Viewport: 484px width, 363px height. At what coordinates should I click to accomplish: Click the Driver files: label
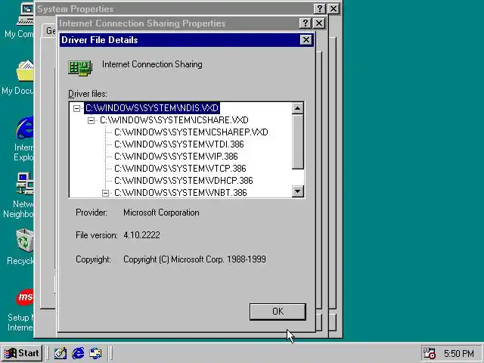88,94
